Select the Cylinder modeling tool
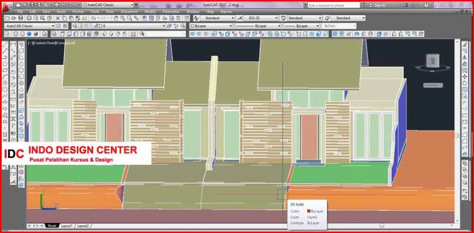This screenshot has height=233, width=474. [x=21, y=76]
